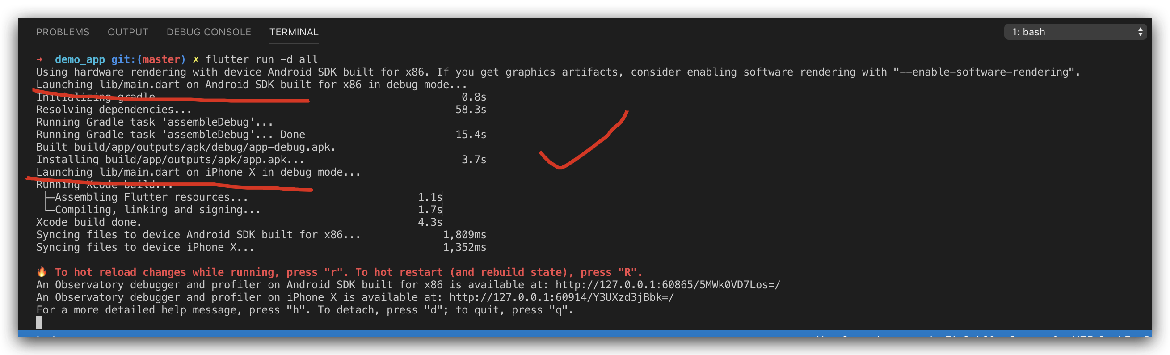Click the 'Assembling Flutter resources...' line
Screen dimensions: 1170x355
pos(152,197)
